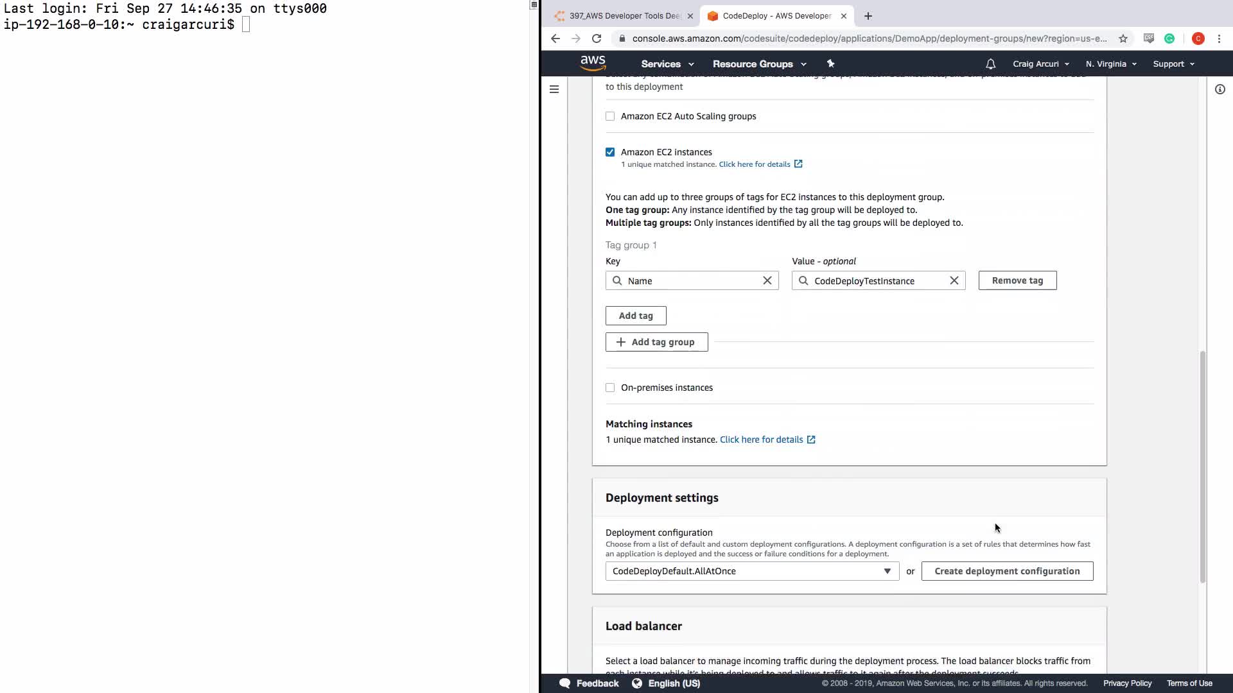Click the page vertical scrollbar thumb
The height and width of the screenshot is (693, 1233).
coord(1202,466)
